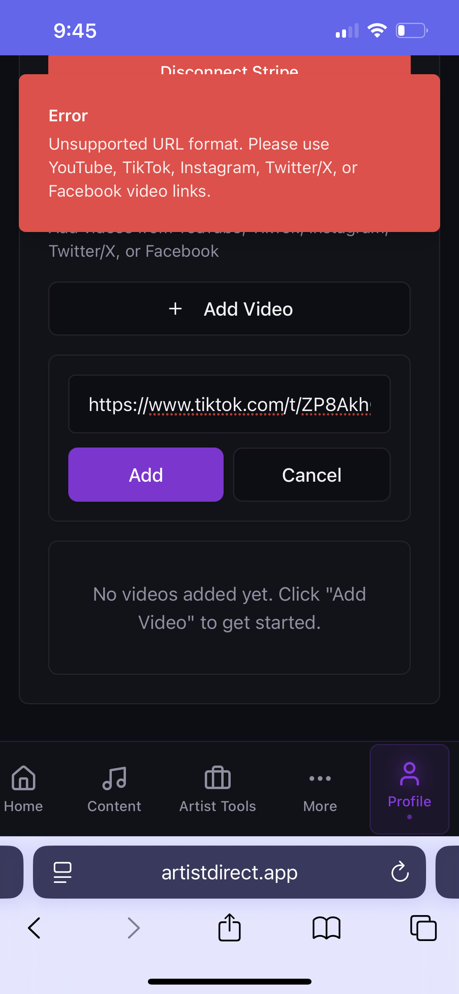Tap the Add Video button

tap(229, 309)
